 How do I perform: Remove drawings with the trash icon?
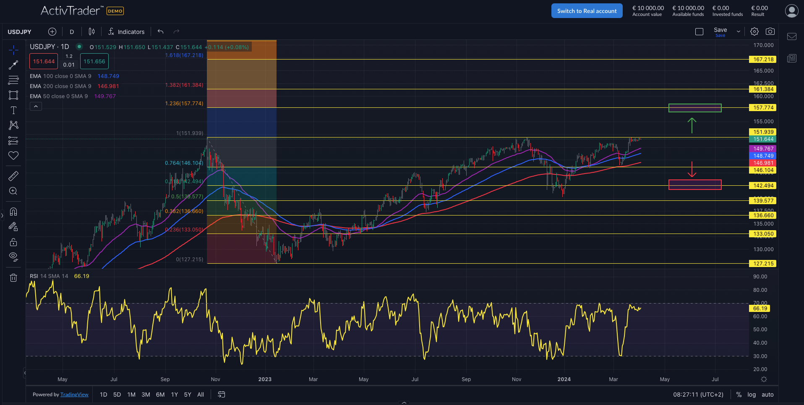(14, 278)
